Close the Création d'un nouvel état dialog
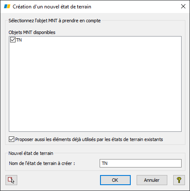Screen dimensions: 190x191 coord(183,6)
